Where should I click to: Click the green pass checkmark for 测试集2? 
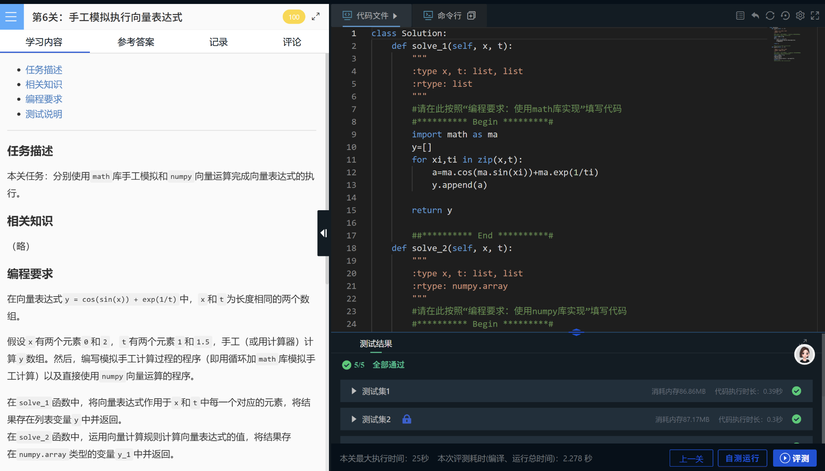click(x=796, y=419)
